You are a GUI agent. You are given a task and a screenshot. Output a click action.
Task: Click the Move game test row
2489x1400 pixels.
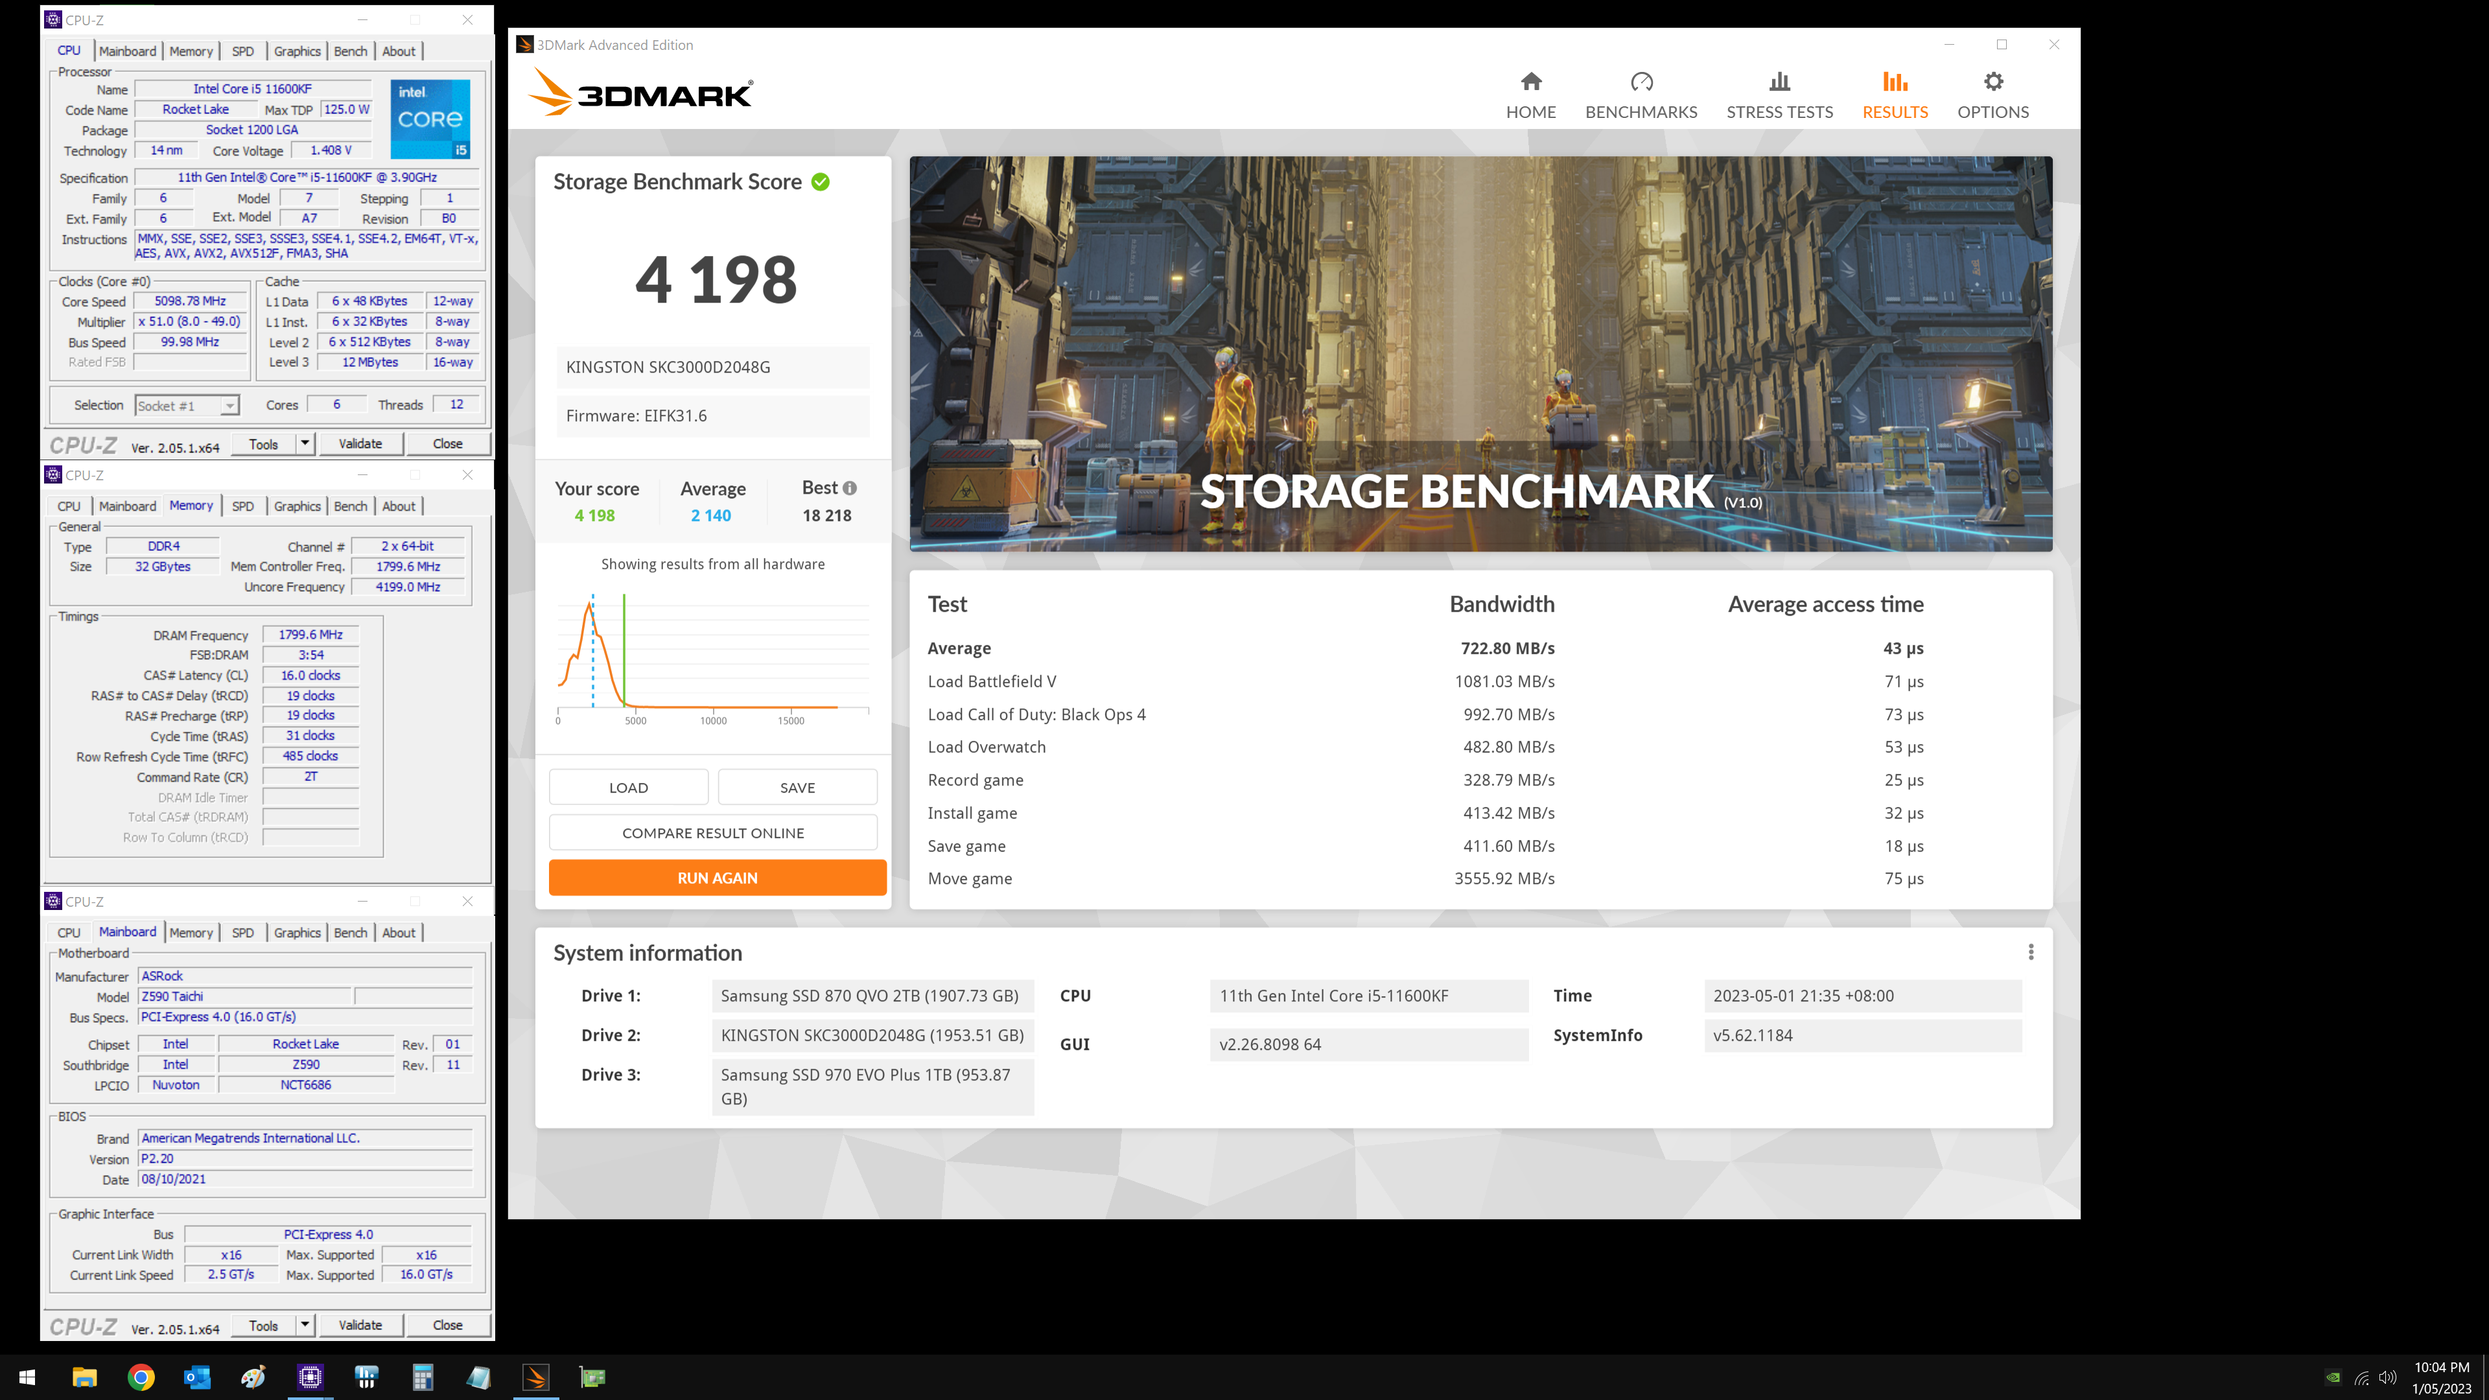click(1425, 878)
